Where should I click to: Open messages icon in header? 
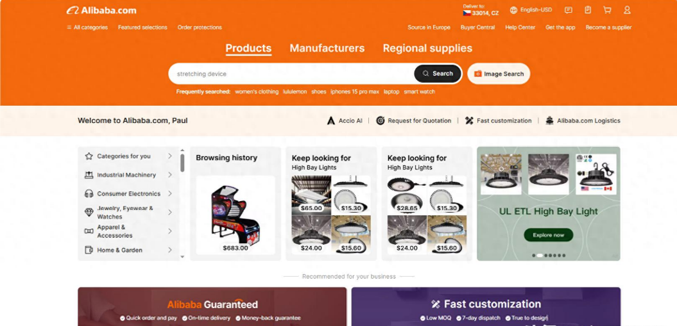[x=569, y=10]
